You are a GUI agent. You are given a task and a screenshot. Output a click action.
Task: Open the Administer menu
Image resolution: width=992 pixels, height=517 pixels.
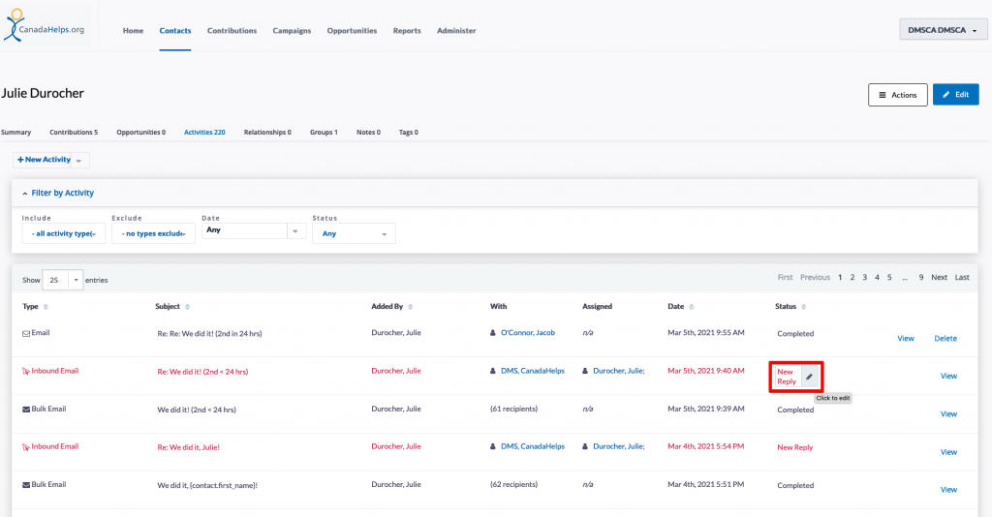[456, 30]
